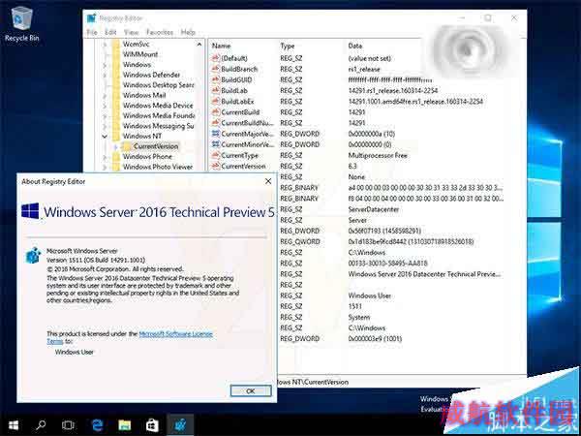
Task: Launch Microsoft Edge from the taskbar
Action: (97, 425)
